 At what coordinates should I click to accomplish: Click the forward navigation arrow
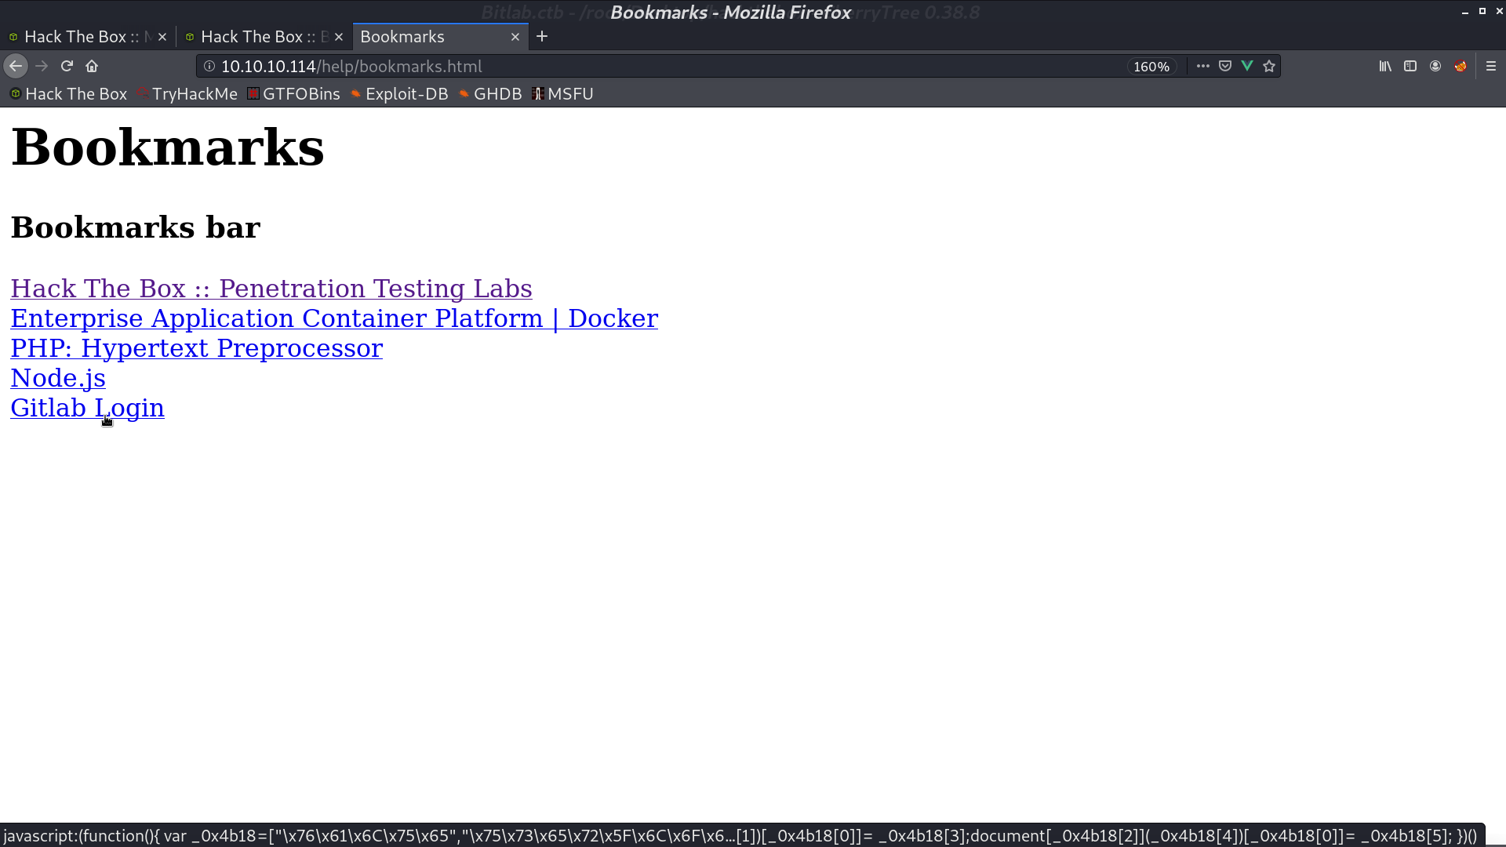(x=42, y=67)
